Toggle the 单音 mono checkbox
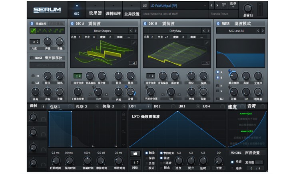Screen dimensions: 283x174 pyautogui.click(x=232, y=162)
